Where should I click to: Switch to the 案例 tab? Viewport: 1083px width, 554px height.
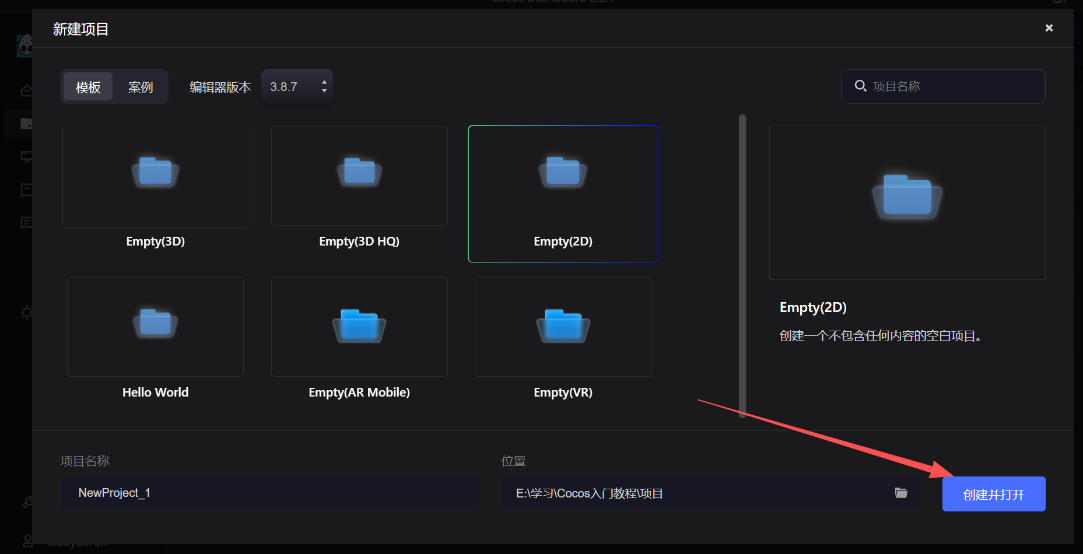click(x=141, y=87)
